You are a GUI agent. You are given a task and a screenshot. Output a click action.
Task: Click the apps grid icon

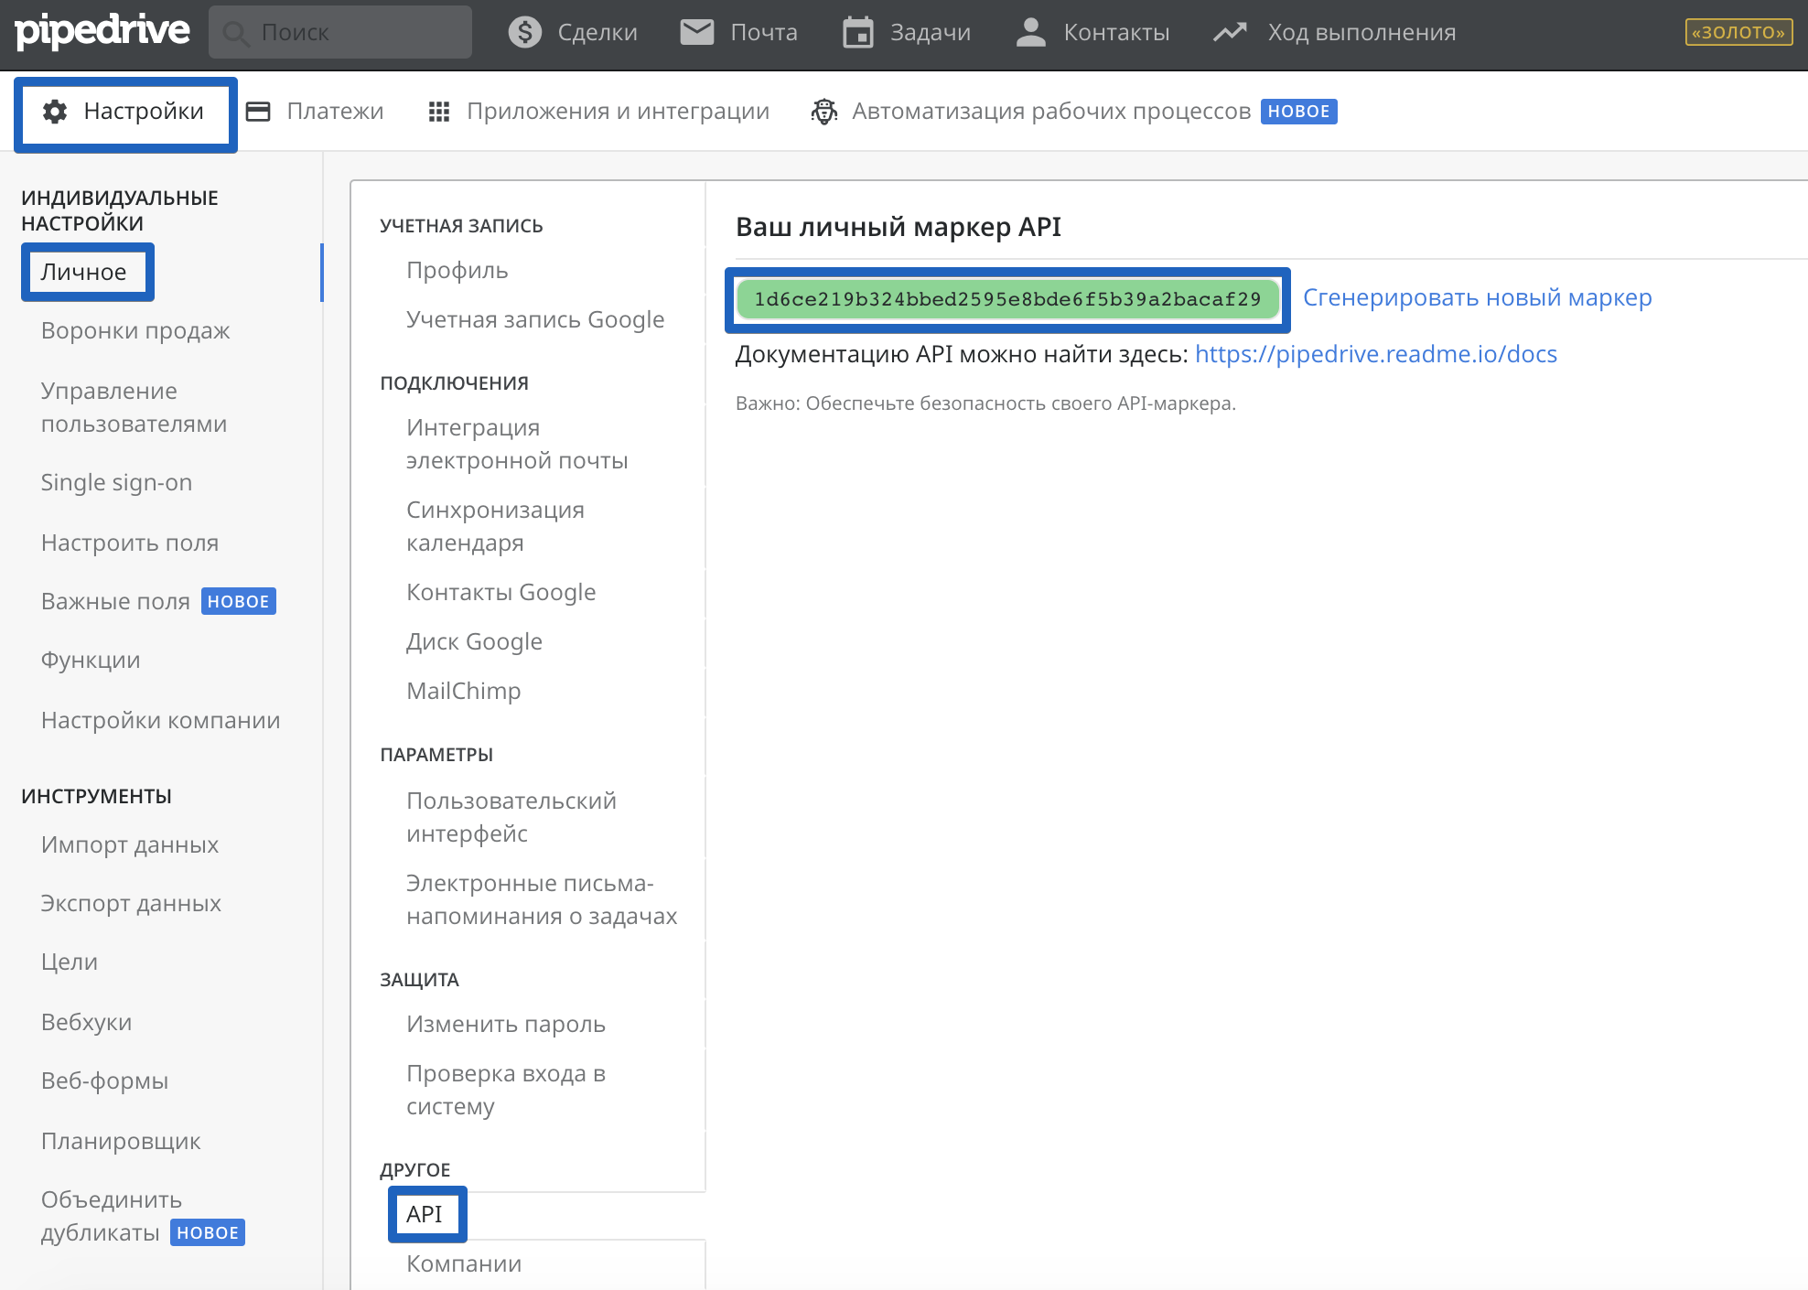(439, 112)
